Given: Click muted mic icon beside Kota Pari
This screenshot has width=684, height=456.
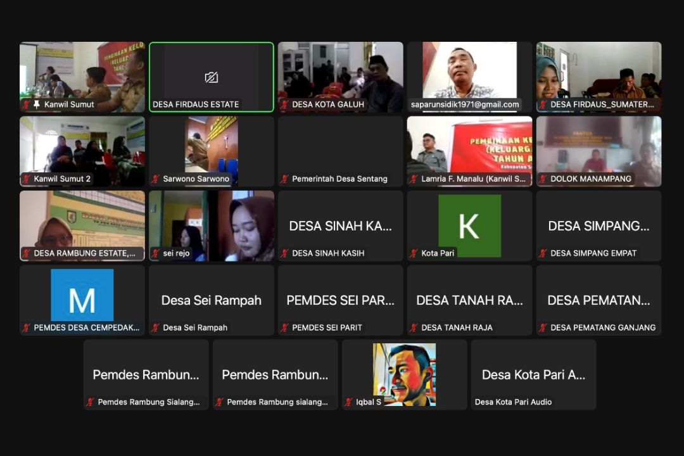Looking at the screenshot, I should tap(414, 253).
